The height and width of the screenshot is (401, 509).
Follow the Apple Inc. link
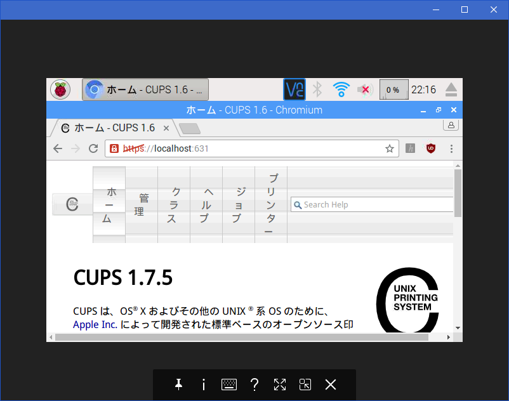(x=95, y=325)
